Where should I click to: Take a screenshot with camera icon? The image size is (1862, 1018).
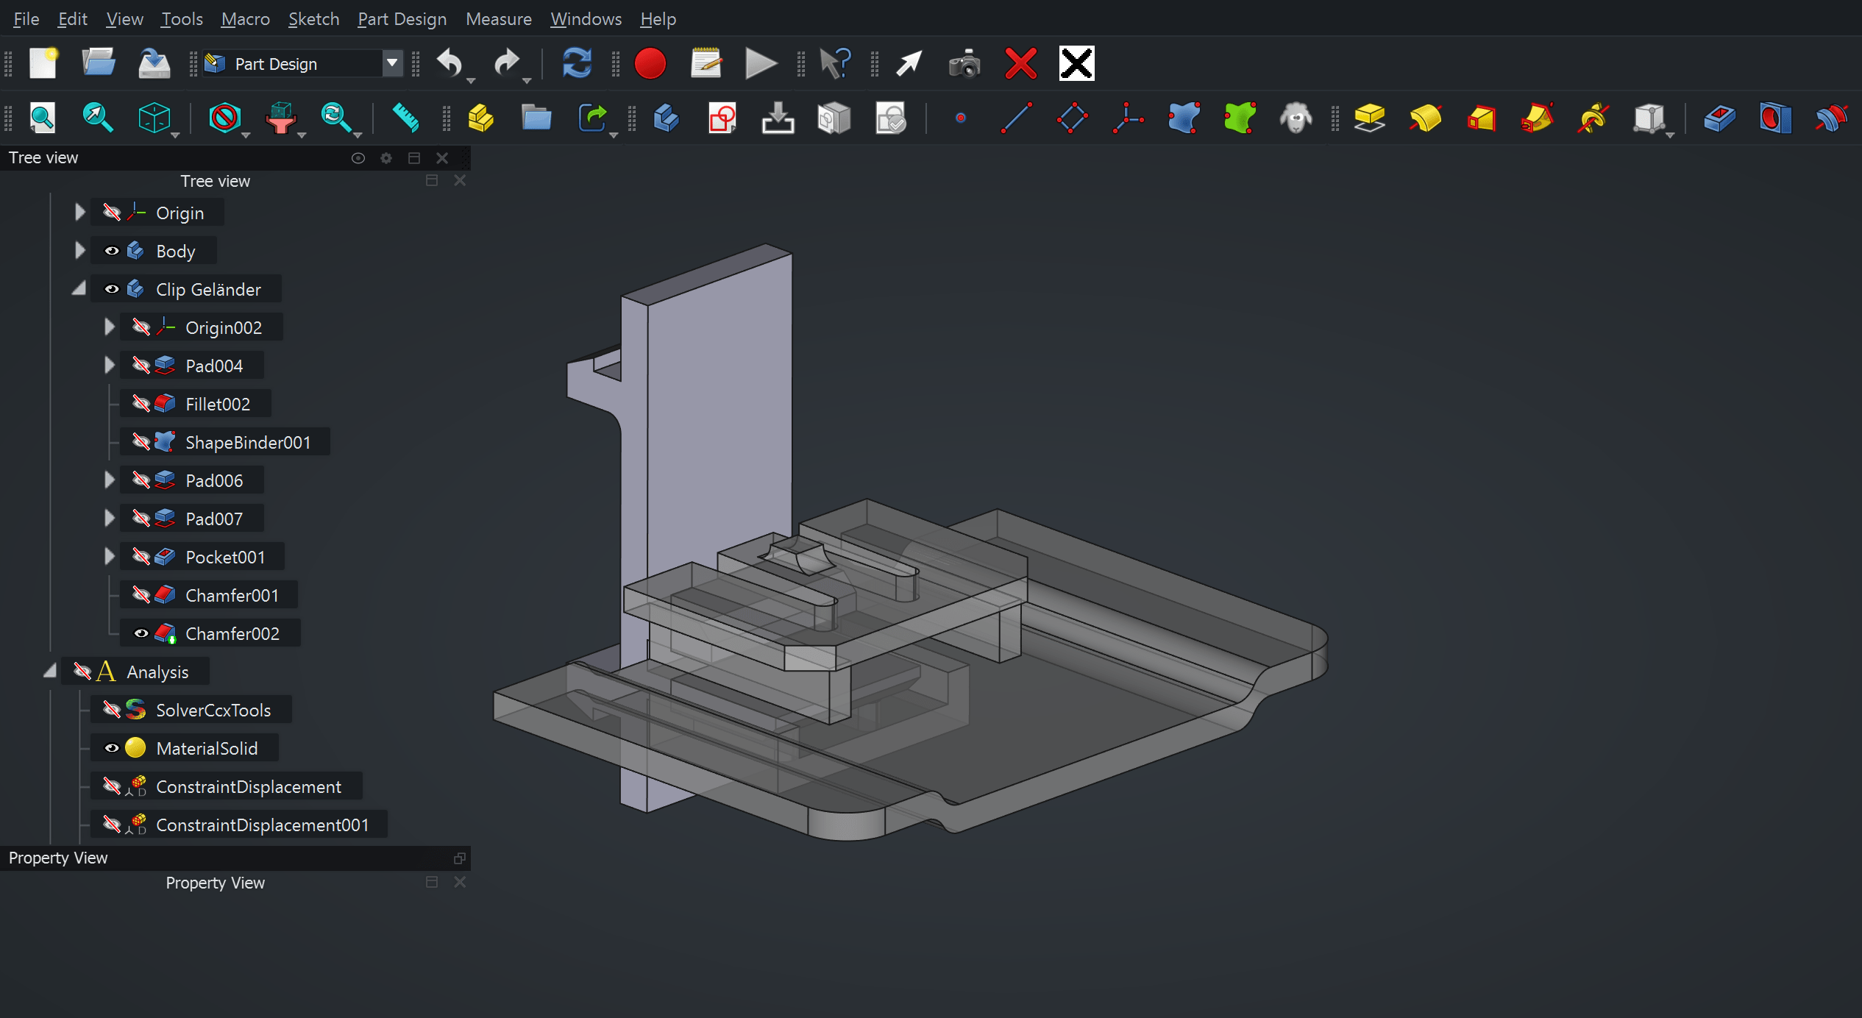tap(964, 64)
